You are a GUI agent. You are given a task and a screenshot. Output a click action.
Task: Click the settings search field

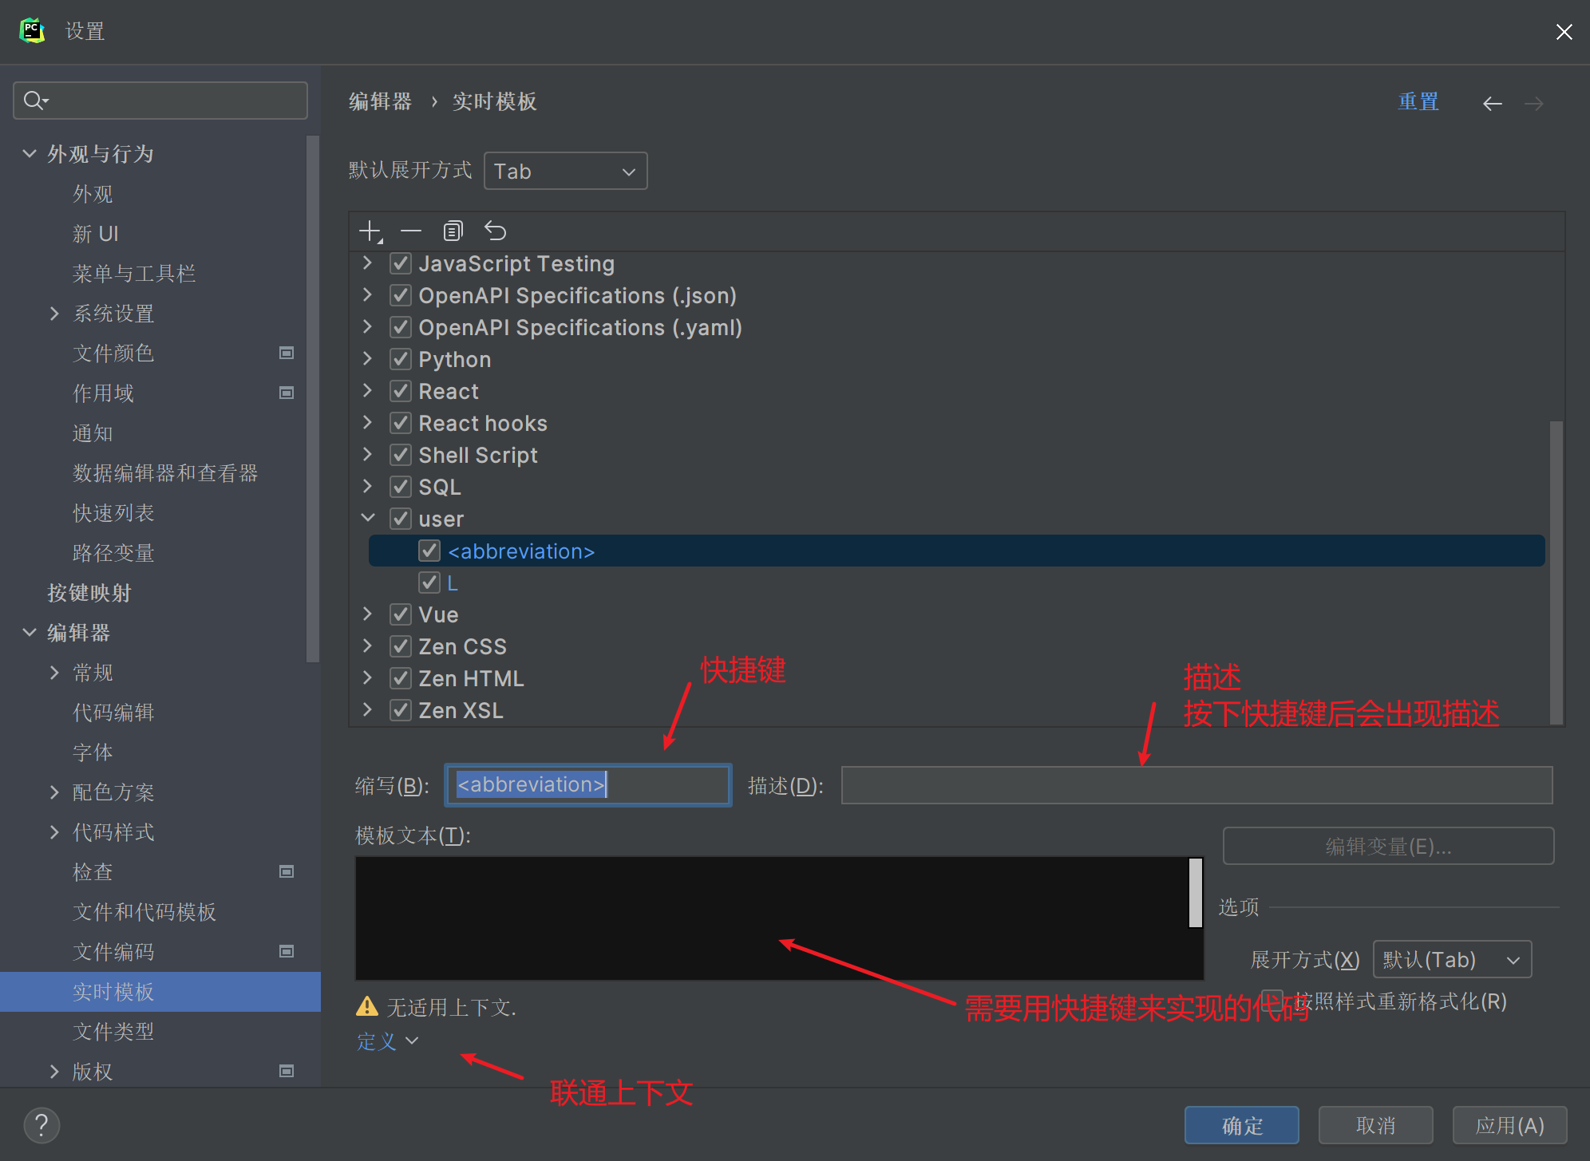[160, 101]
